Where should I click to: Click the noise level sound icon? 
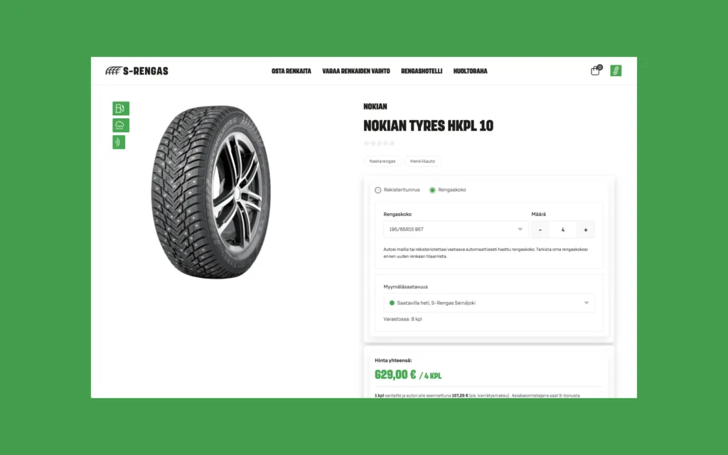(x=119, y=142)
